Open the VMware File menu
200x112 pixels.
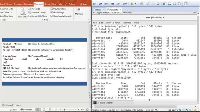coord(95,4)
